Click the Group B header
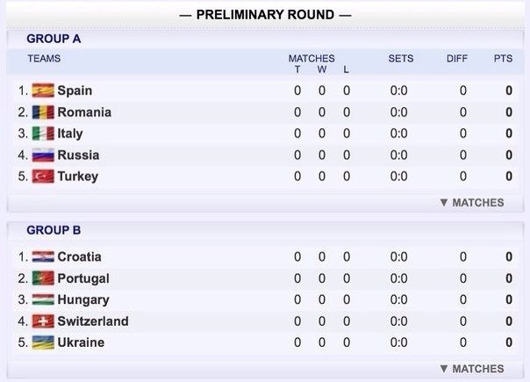Screen dimensions: 530x382 tap(54, 230)
